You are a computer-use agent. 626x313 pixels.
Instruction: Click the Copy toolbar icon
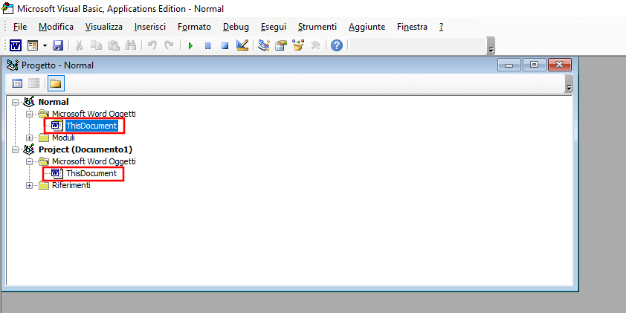coord(96,45)
